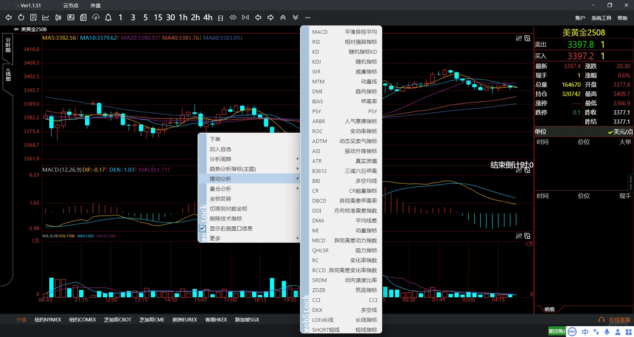Click the user profile icon in IME bar
634x337 pixels.
[x=618, y=332]
